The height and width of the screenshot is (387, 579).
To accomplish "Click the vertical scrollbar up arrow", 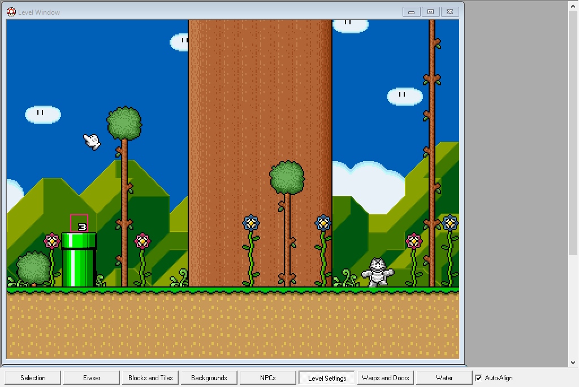I will pyautogui.click(x=573, y=6).
